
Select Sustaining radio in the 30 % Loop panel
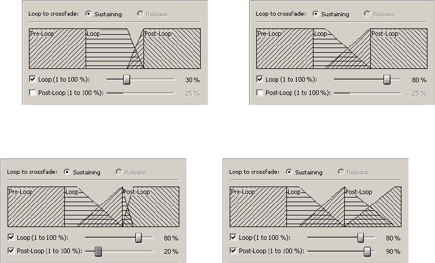(x=89, y=14)
